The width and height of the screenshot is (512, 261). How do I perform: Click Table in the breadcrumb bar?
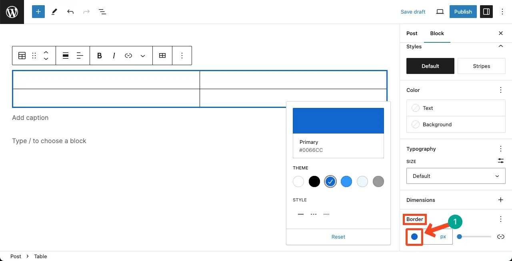tap(40, 256)
